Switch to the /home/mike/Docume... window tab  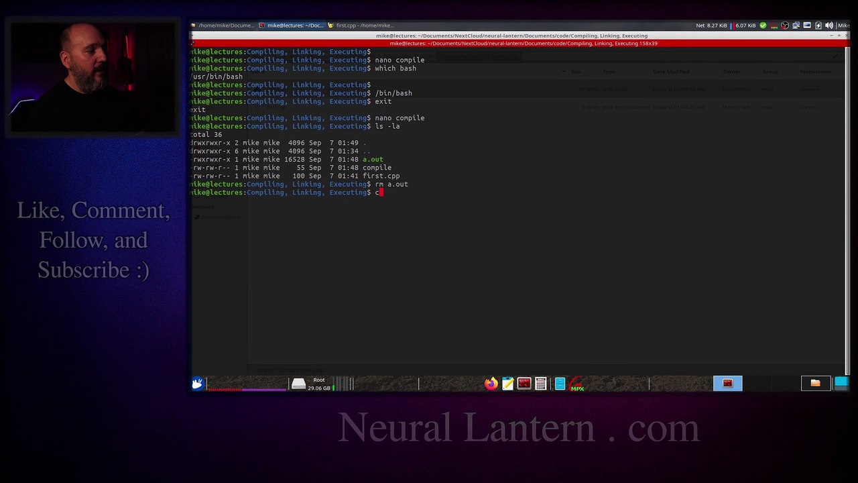223,25
